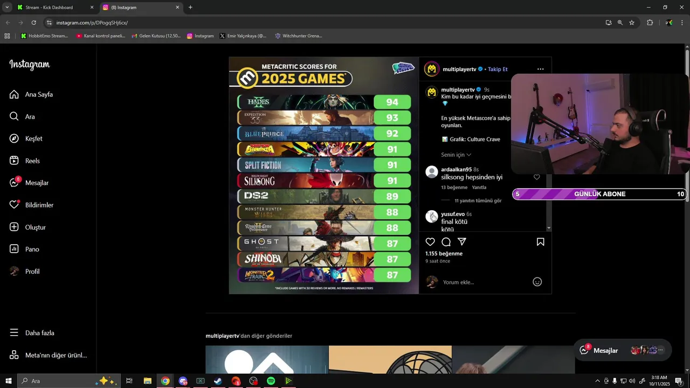Screen dimensions: 690x388
Task: Click multiplayertv username in post header
Action: click(459, 69)
